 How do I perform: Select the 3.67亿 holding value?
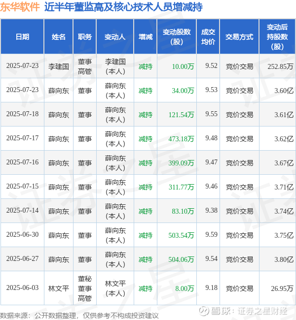click(x=284, y=162)
